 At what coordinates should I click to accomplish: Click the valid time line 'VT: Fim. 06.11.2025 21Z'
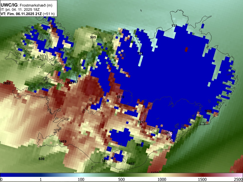pyautogui.click(x=21, y=14)
